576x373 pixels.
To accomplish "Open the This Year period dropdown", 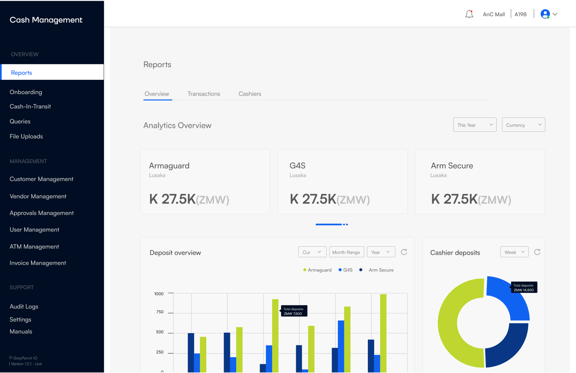I will [475, 124].
